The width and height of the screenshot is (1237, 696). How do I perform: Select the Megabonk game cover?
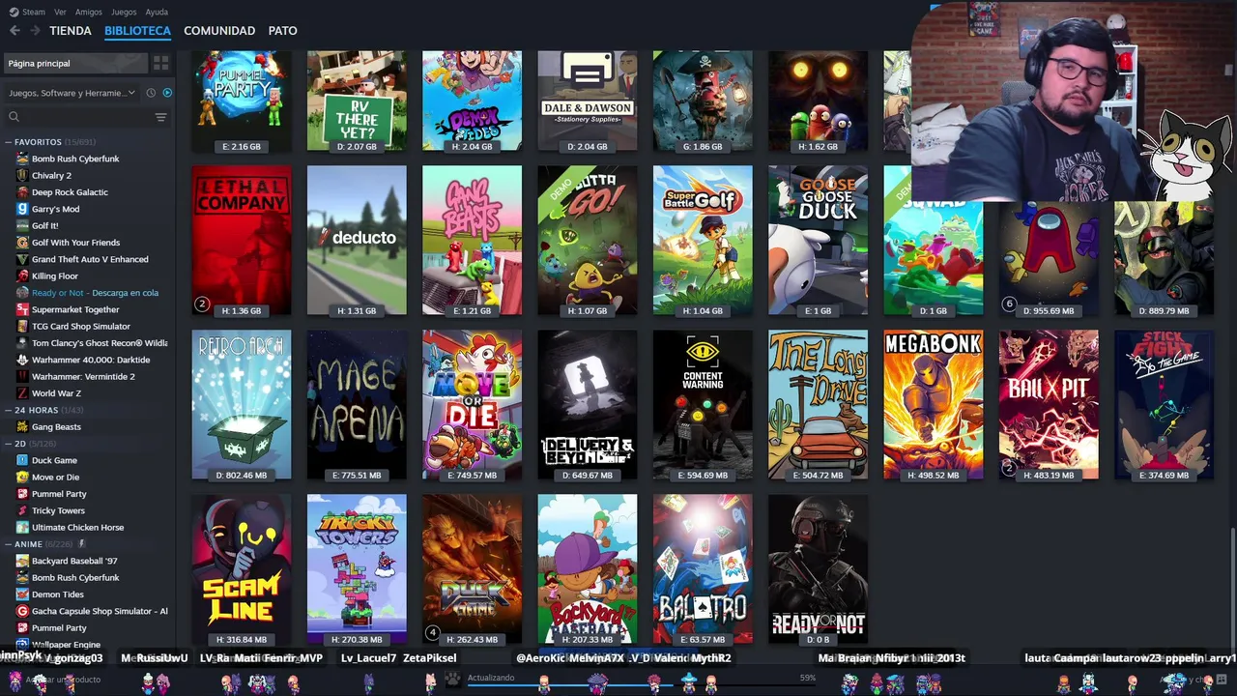[x=933, y=404]
